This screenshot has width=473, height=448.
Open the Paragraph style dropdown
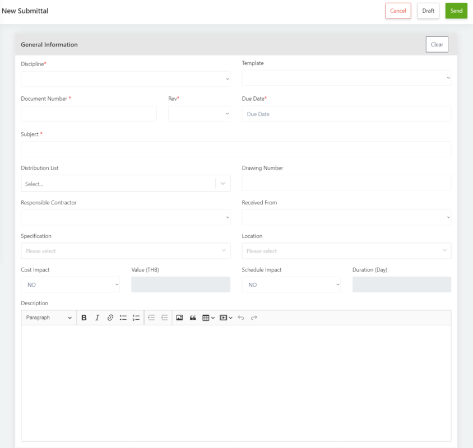click(49, 318)
